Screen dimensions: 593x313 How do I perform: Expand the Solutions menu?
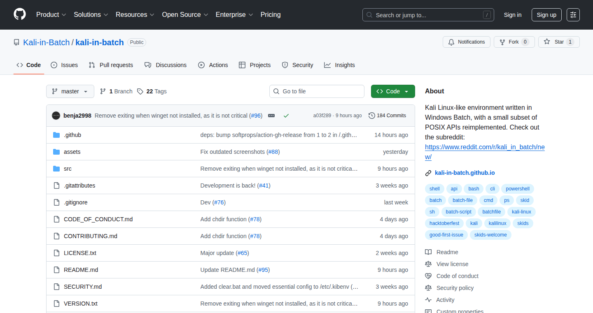coord(91,14)
